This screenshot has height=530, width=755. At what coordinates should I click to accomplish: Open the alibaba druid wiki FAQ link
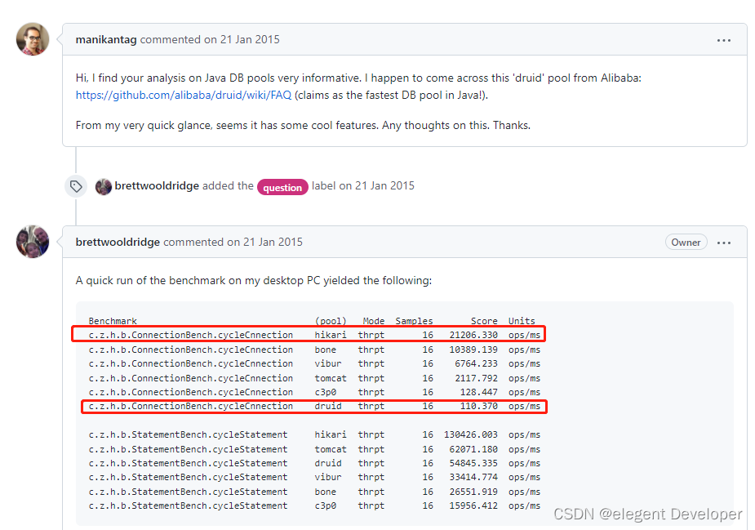click(x=184, y=95)
